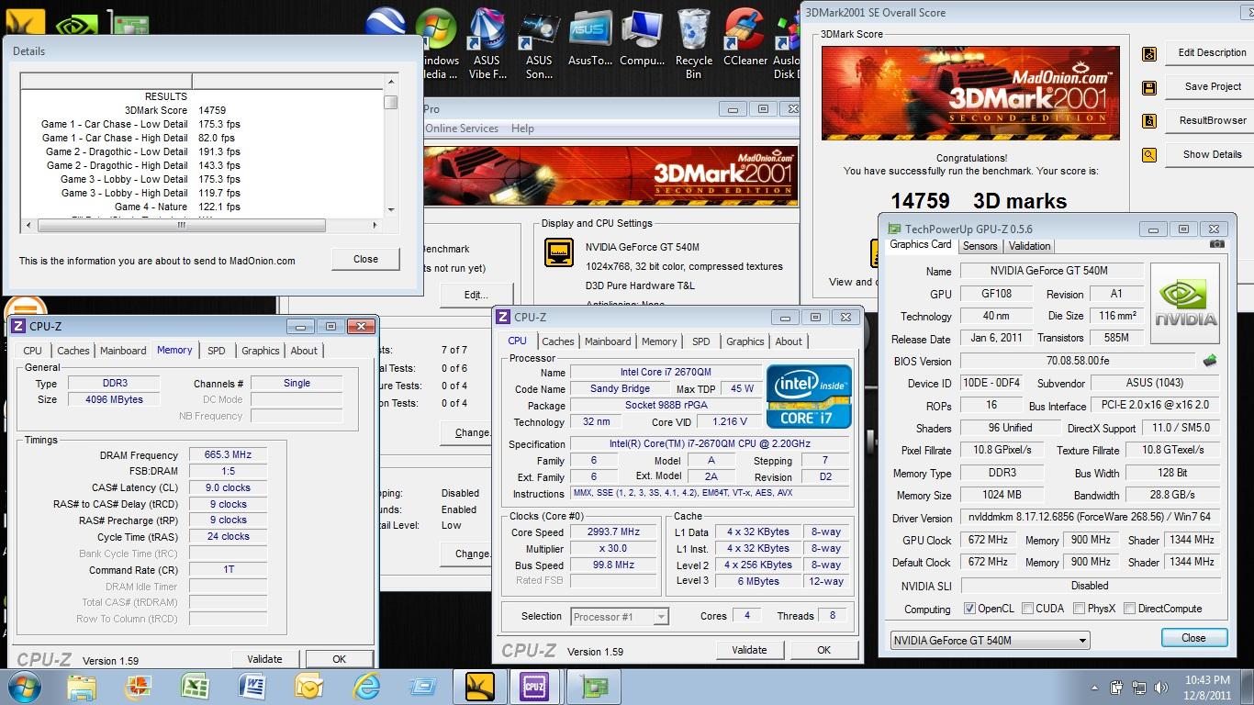Open the Online Services menu in 3DMark

click(461, 129)
